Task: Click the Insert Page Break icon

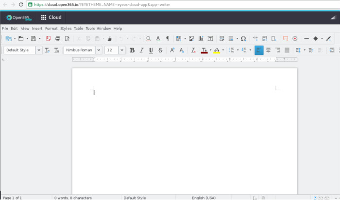Action: 221,38
